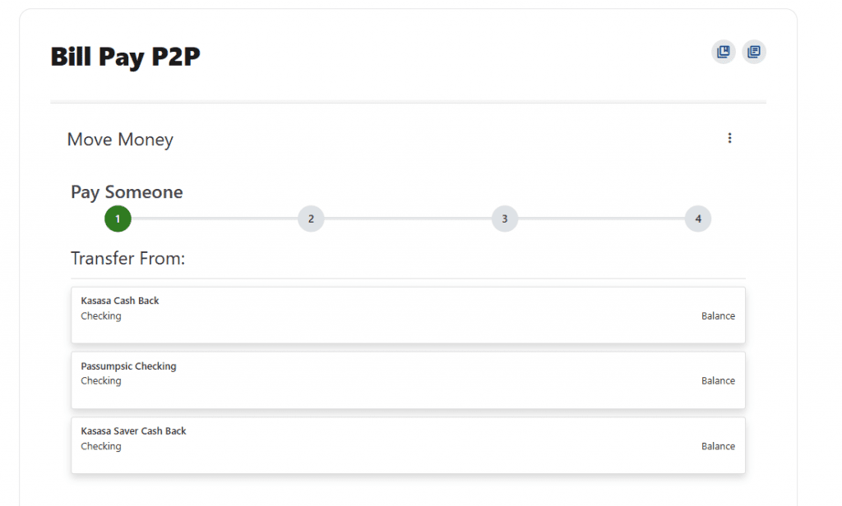This screenshot has height=506, width=842.
Task: Click Checking under Passumpsic Checking
Action: coord(101,381)
